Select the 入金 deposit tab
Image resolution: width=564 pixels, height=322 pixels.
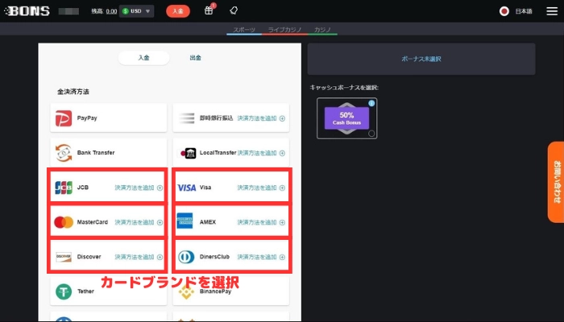point(144,58)
